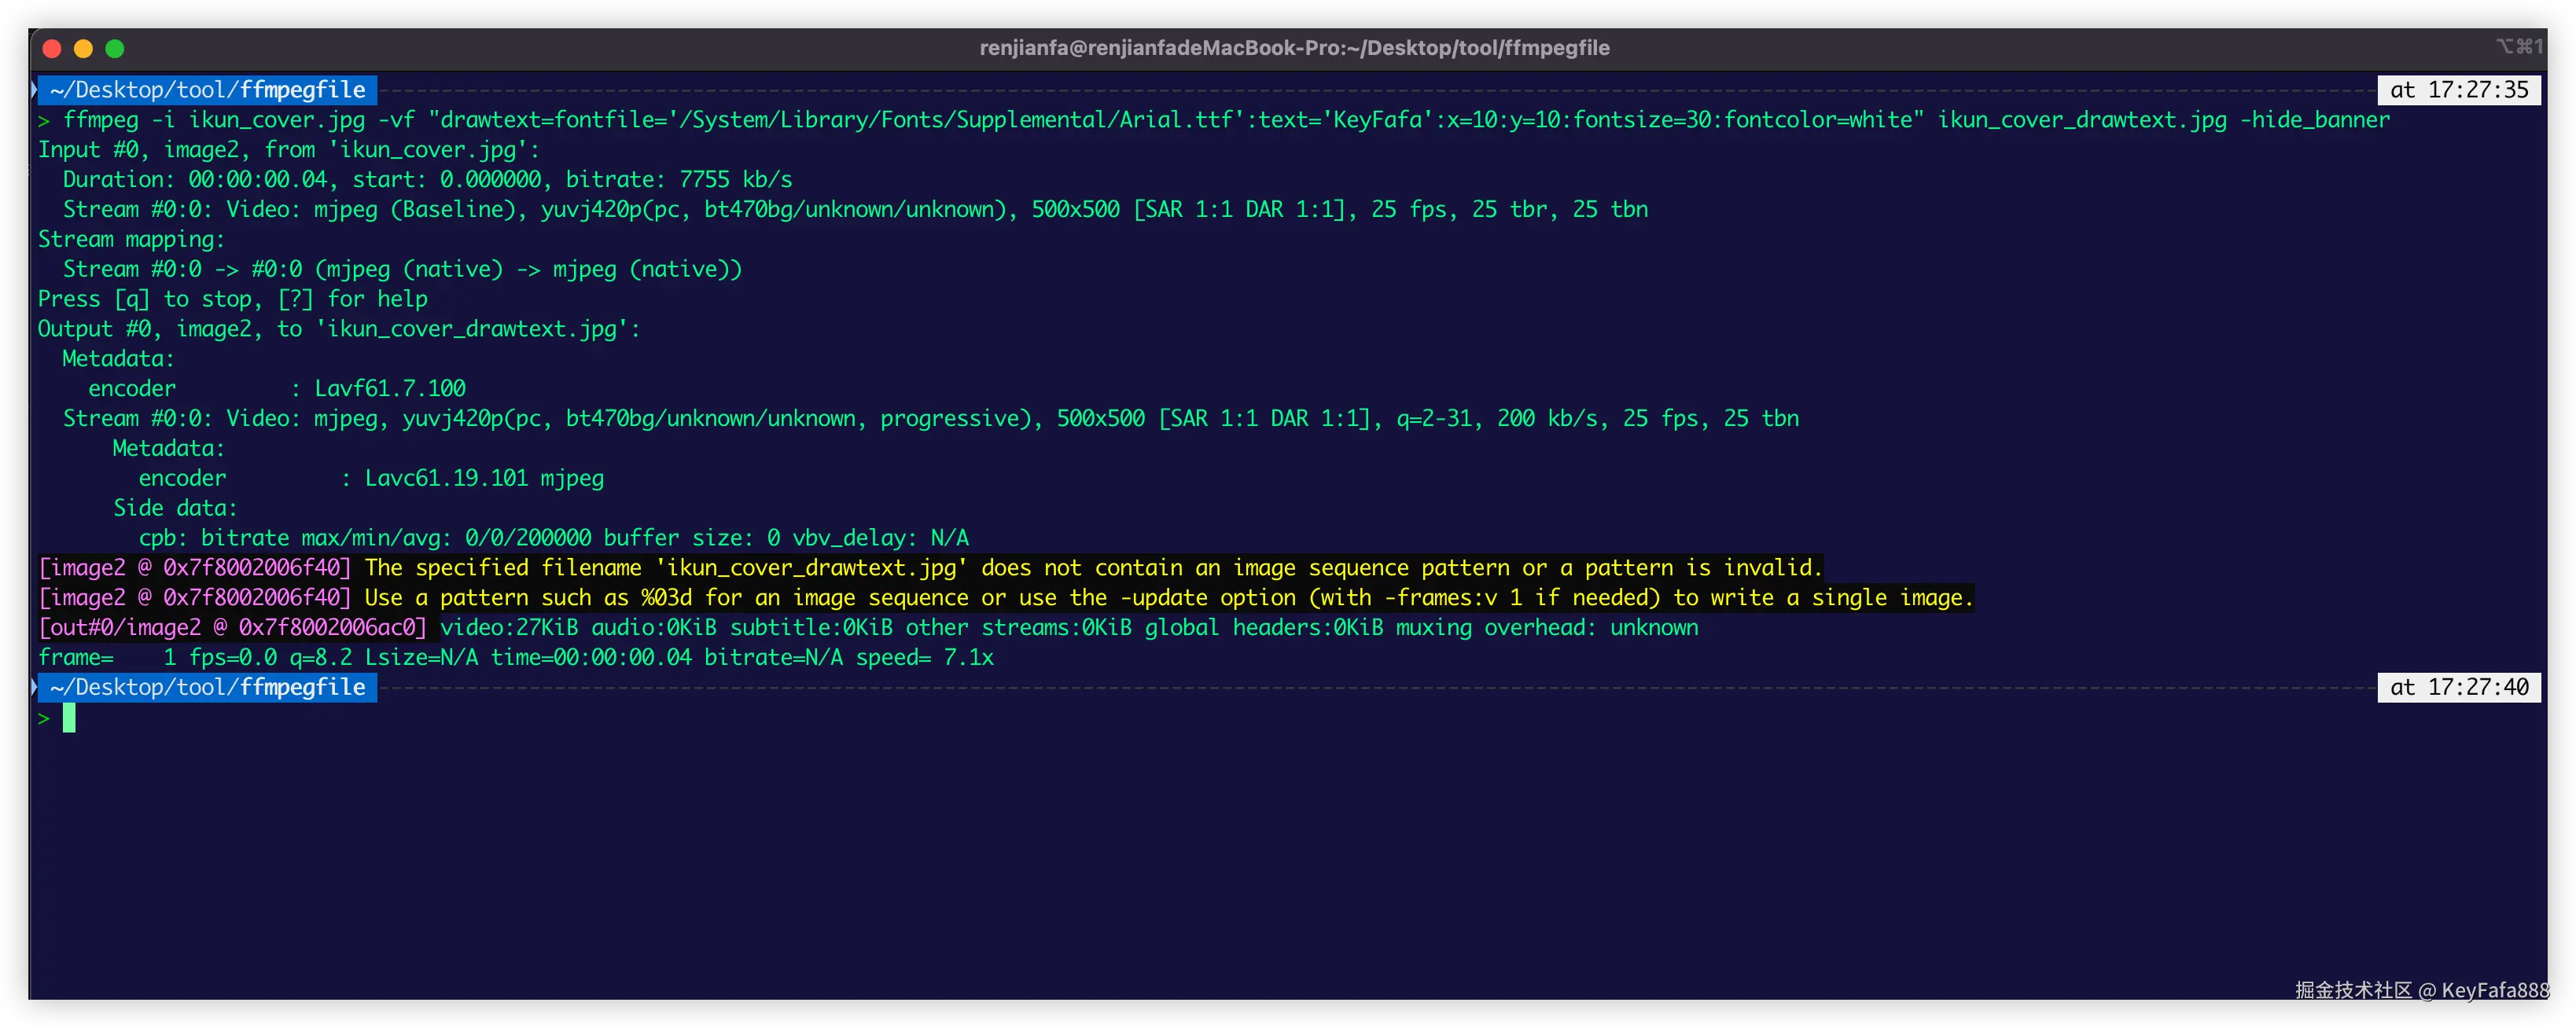Image resolution: width=2576 pixels, height=1028 pixels.
Task: Click the word ffmpeg in the command
Action: [x=101, y=120]
